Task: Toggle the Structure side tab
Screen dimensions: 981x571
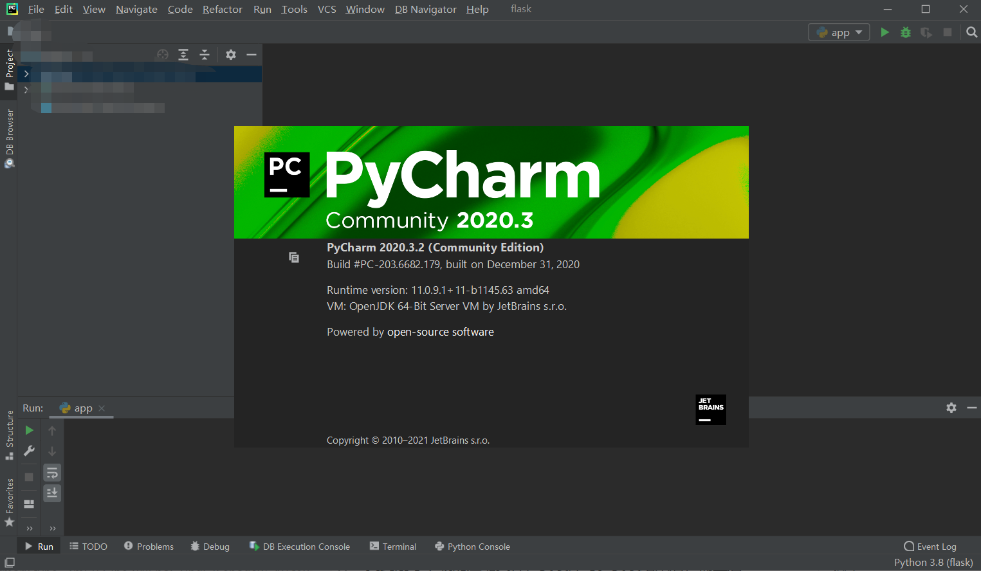Action: coord(9,435)
